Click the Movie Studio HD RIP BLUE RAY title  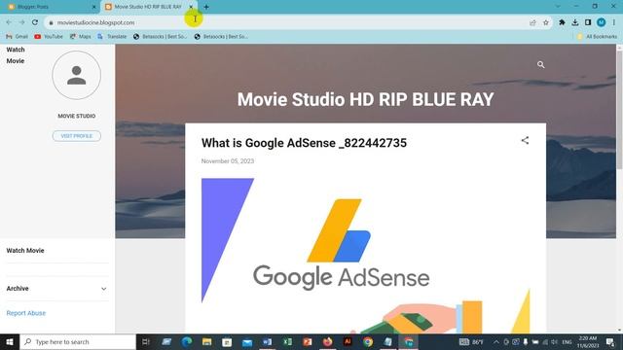[x=366, y=99]
